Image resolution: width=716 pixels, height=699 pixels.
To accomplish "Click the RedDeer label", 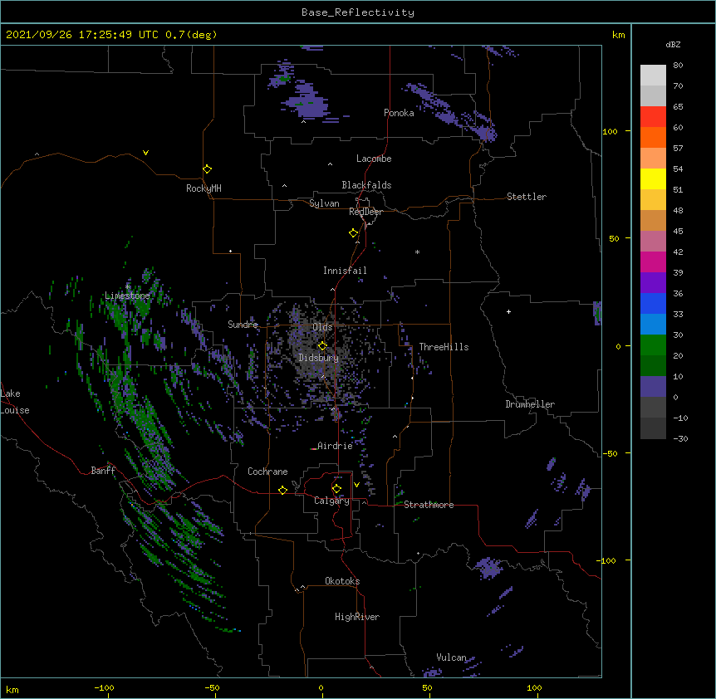I will click(365, 212).
